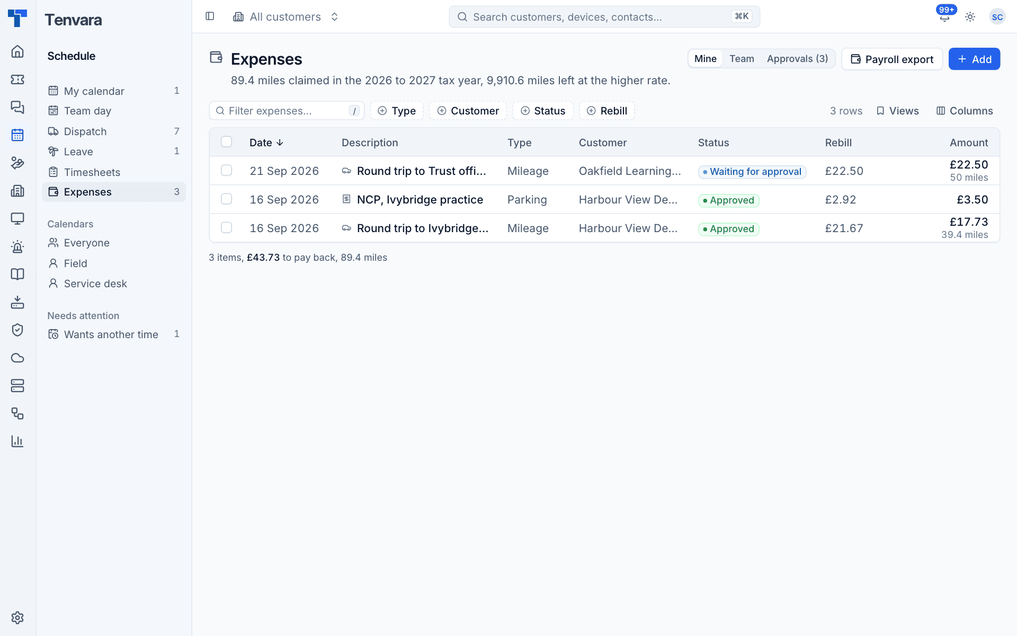Click the Payroll export button
This screenshot has height=636, width=1017.
(x=892, y=59)
